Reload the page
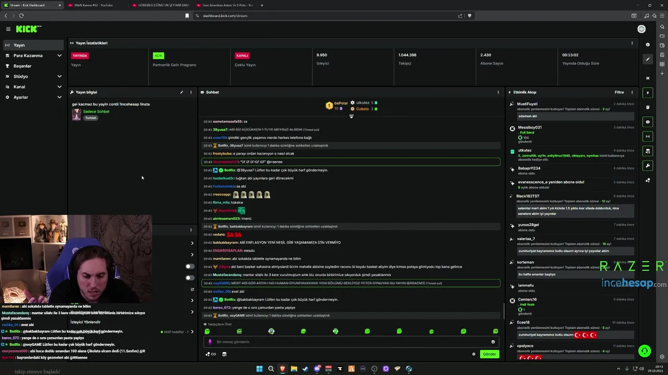 pyautogui.click(x=21, y=16)
